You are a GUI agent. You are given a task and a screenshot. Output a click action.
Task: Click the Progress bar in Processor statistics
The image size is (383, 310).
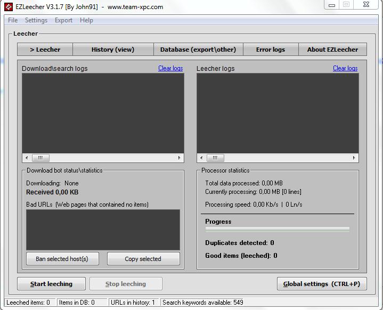click(x=277, y=230)
